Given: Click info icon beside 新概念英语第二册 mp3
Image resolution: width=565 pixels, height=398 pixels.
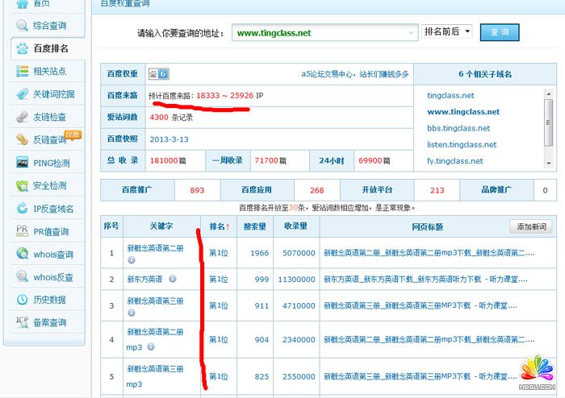Looking at the screenshot, I should [151, 346].
